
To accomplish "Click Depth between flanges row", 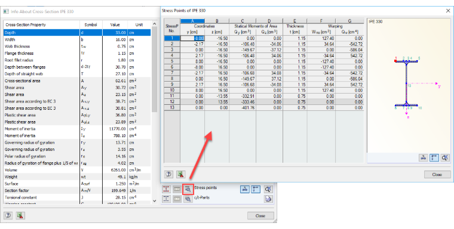I will coord(77,67).
